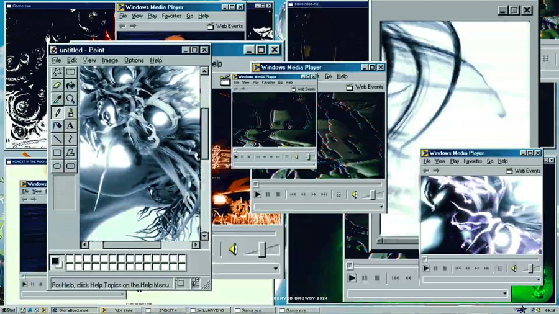The height and width of the screenshot is (314, 559).
Task: Click seek bar handle in middle Windows Media Player
Action: click(x=256, y=184)
